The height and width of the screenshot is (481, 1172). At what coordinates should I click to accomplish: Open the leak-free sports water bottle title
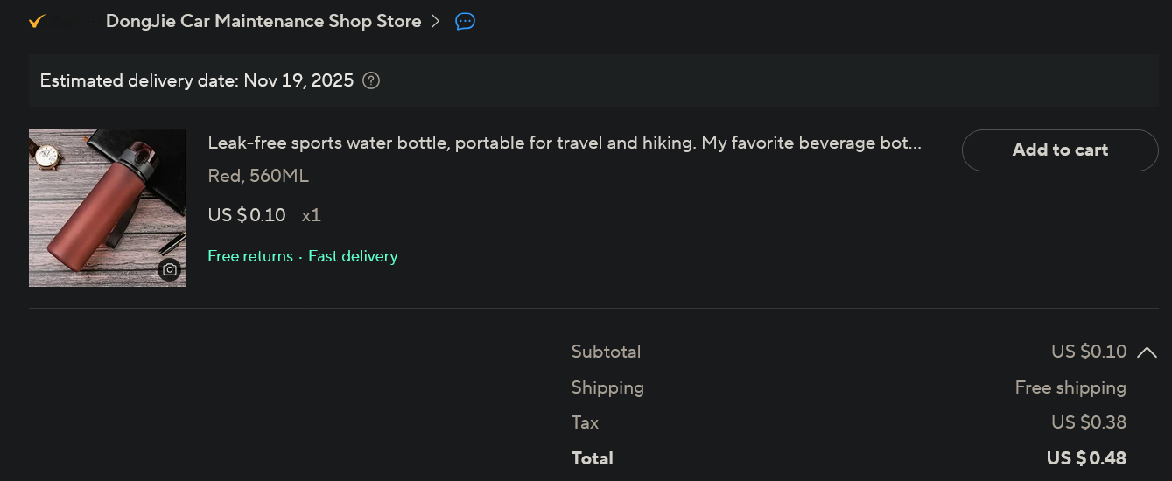[x=564, y=143]
